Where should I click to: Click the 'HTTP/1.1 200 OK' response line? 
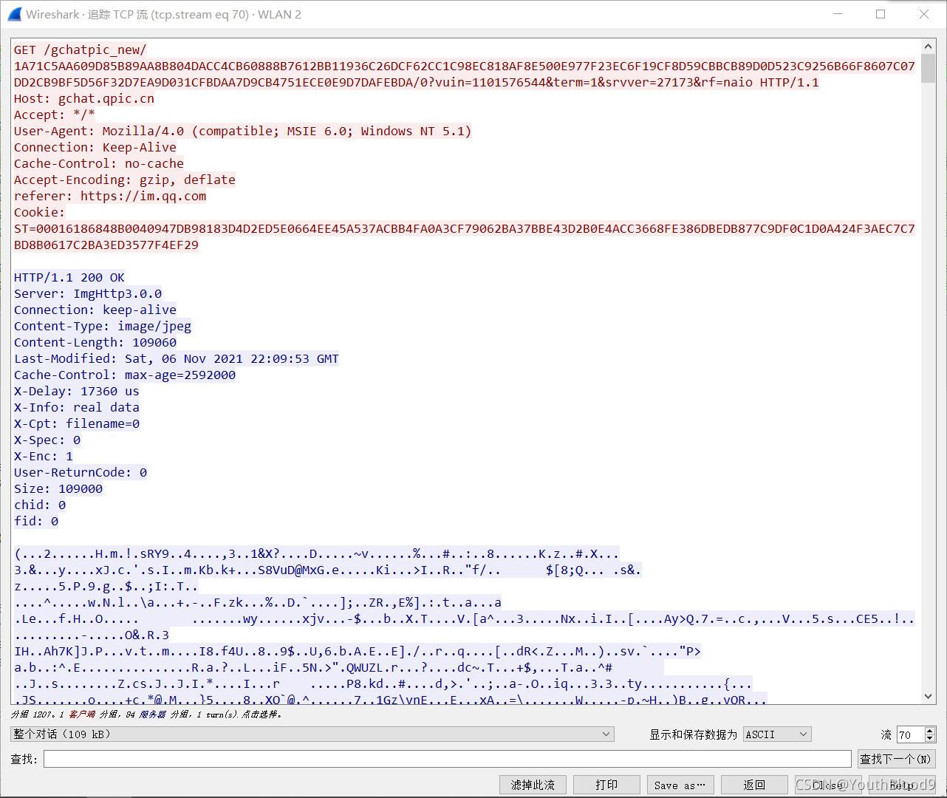pos(69,277)
